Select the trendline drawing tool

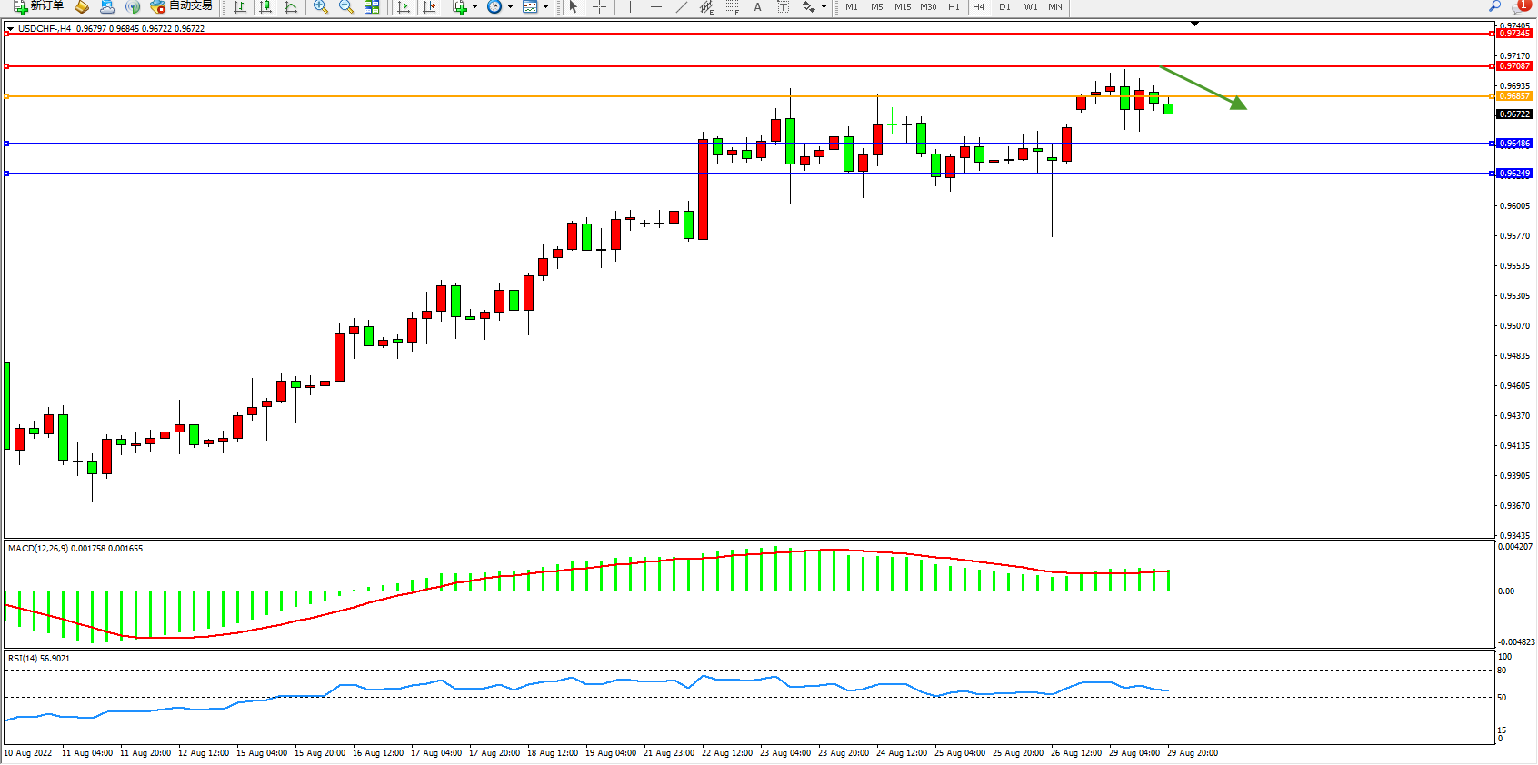pyautogui.click(x=681, y=7)
